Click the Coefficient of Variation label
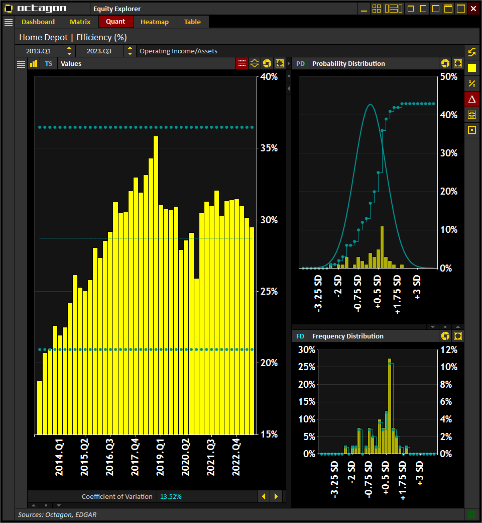This screenshot has height=523, width=482. [117, 497]
